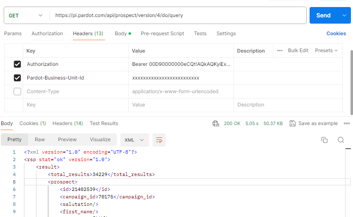Open the request Settings tab
This screenshot has height=217, width=353.
pyautogui.click(x=226, y=34)
